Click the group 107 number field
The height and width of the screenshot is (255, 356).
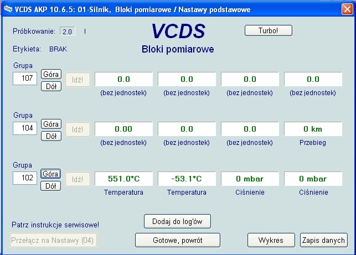click(x=25, y=79)
